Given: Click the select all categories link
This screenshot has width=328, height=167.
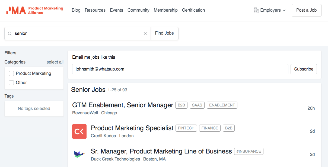Looking at the screenshot, I should coord(55,62).
